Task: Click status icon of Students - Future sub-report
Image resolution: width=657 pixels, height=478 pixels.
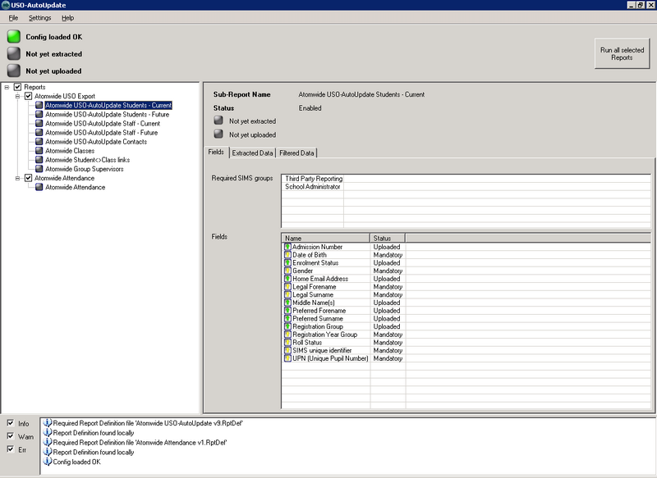Action: 39,114
